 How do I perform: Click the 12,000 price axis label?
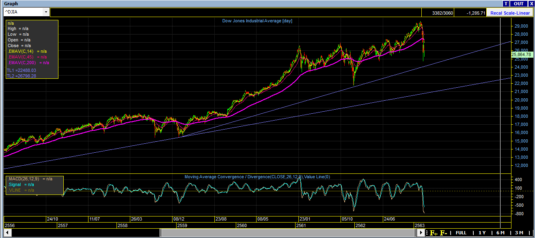521,166
